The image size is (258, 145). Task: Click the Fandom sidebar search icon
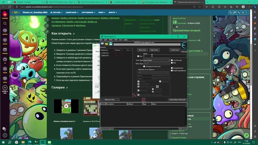point(5,23)
